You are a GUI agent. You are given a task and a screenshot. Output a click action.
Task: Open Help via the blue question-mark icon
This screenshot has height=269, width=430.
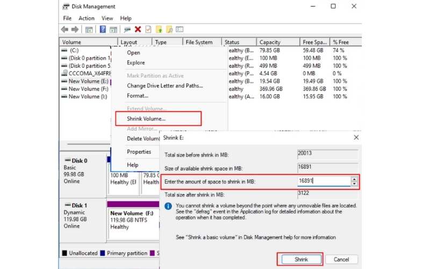102,30
